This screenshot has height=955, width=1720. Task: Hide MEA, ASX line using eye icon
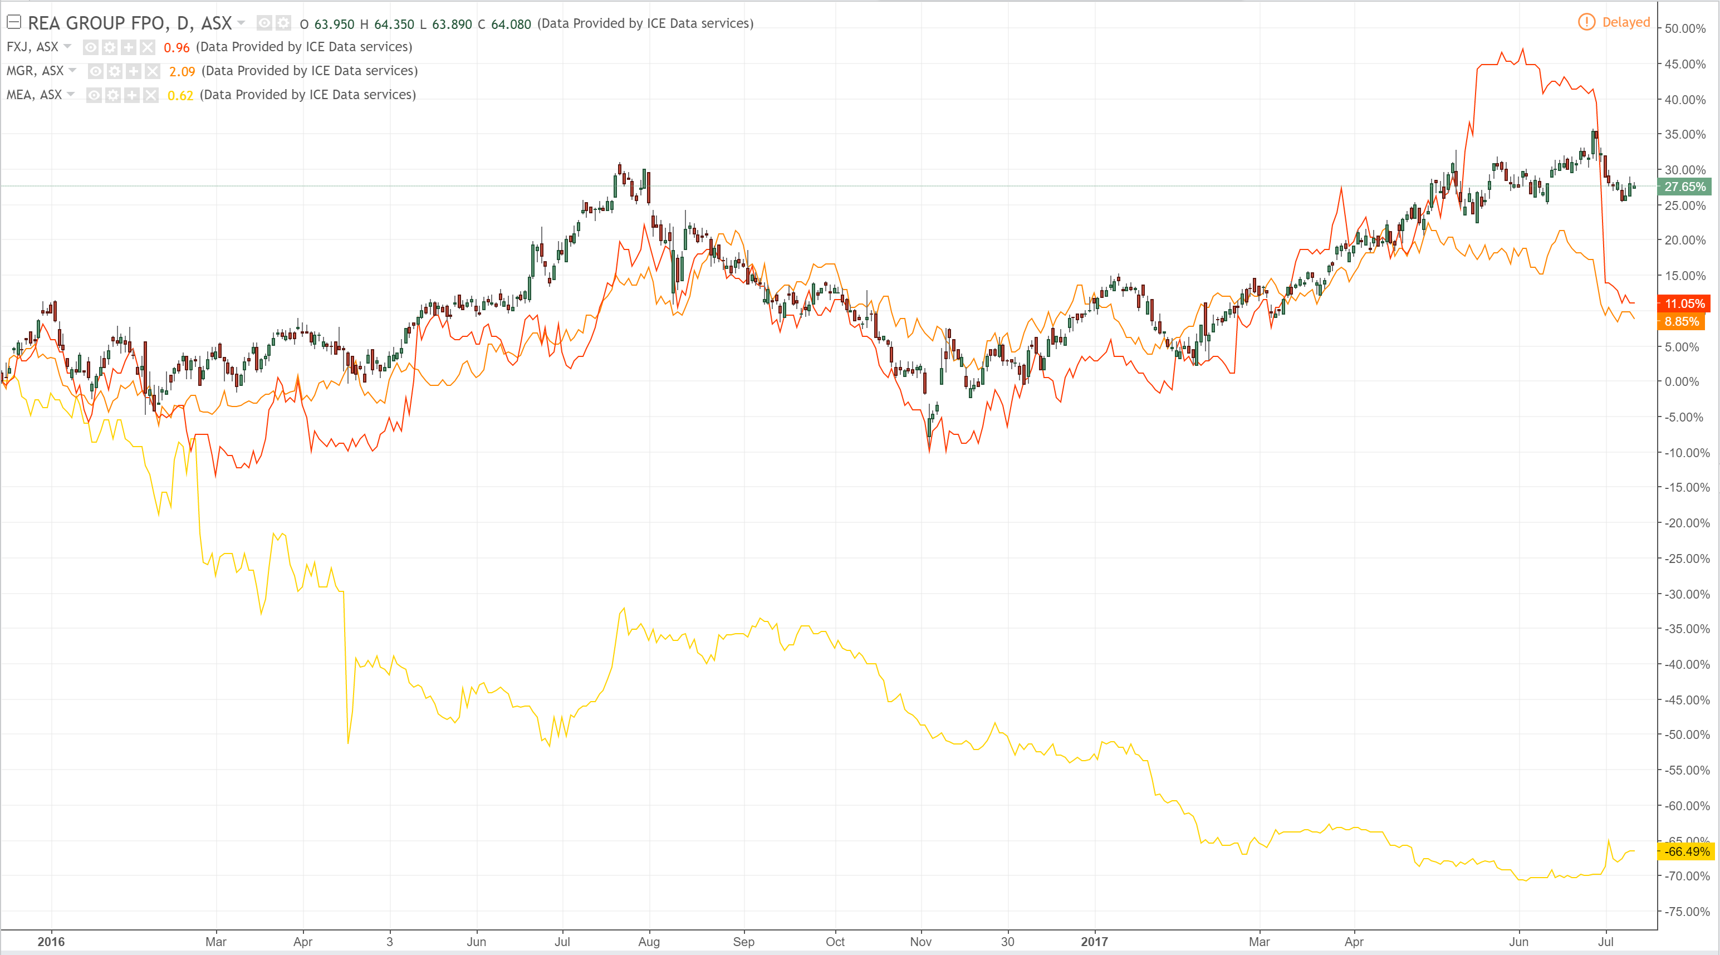pos(94,95)
